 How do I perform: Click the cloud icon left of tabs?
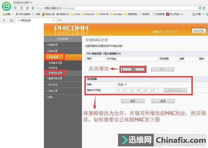(x=11, y=20)
